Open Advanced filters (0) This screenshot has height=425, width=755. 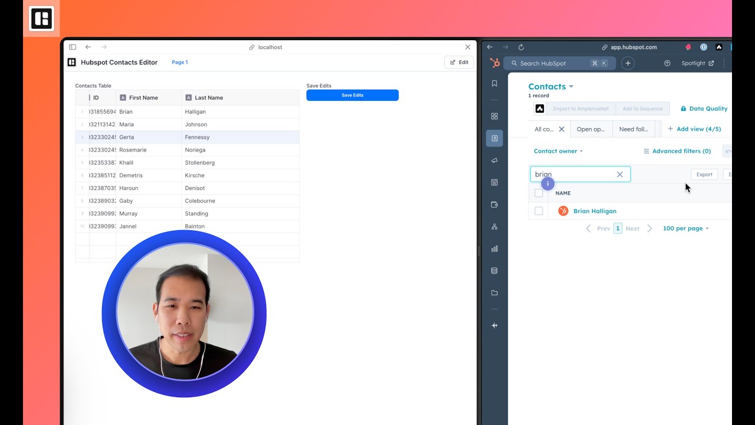[x=677, y=151]
